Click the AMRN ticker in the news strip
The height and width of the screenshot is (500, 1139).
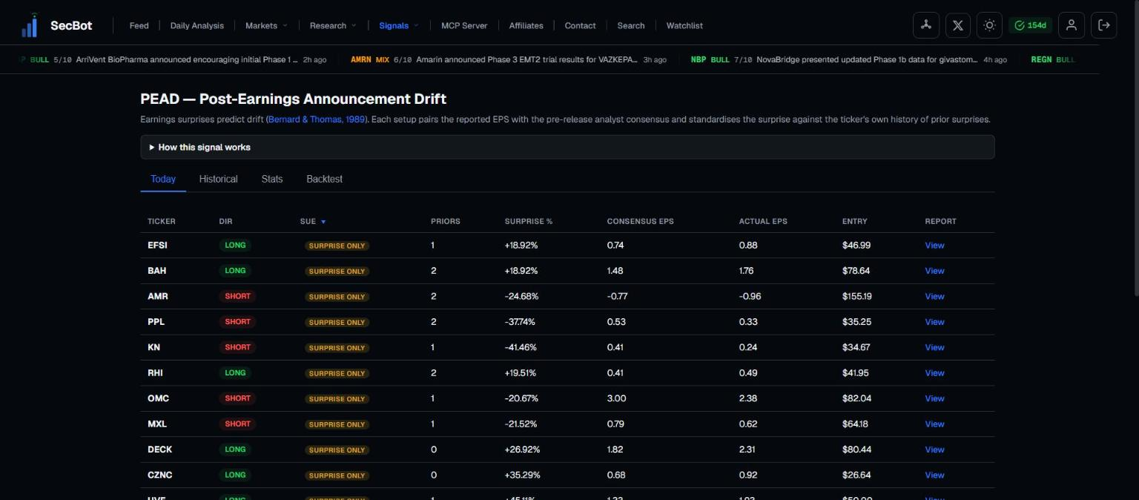(361, 59)
